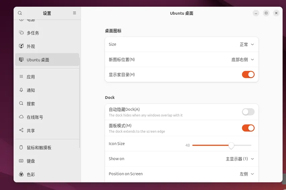Screen dimensions: 286x190
Task: Click the Icon Size slider handle
Action: click(231, 145)
